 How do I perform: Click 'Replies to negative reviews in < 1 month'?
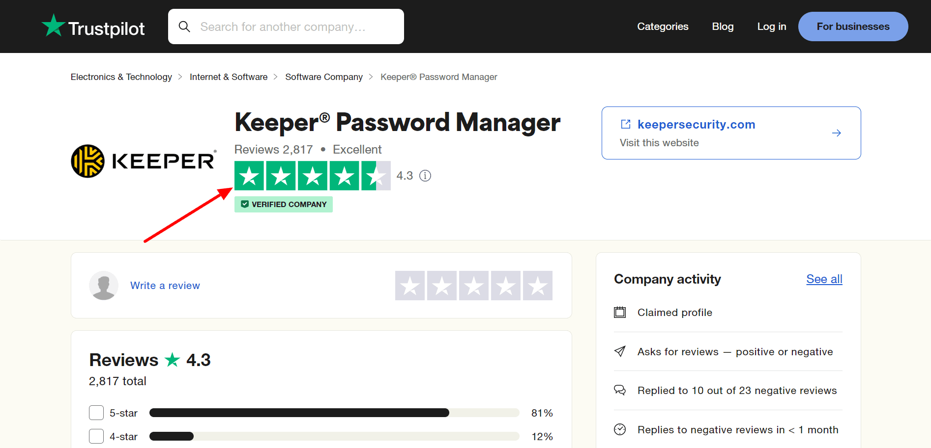738,430
